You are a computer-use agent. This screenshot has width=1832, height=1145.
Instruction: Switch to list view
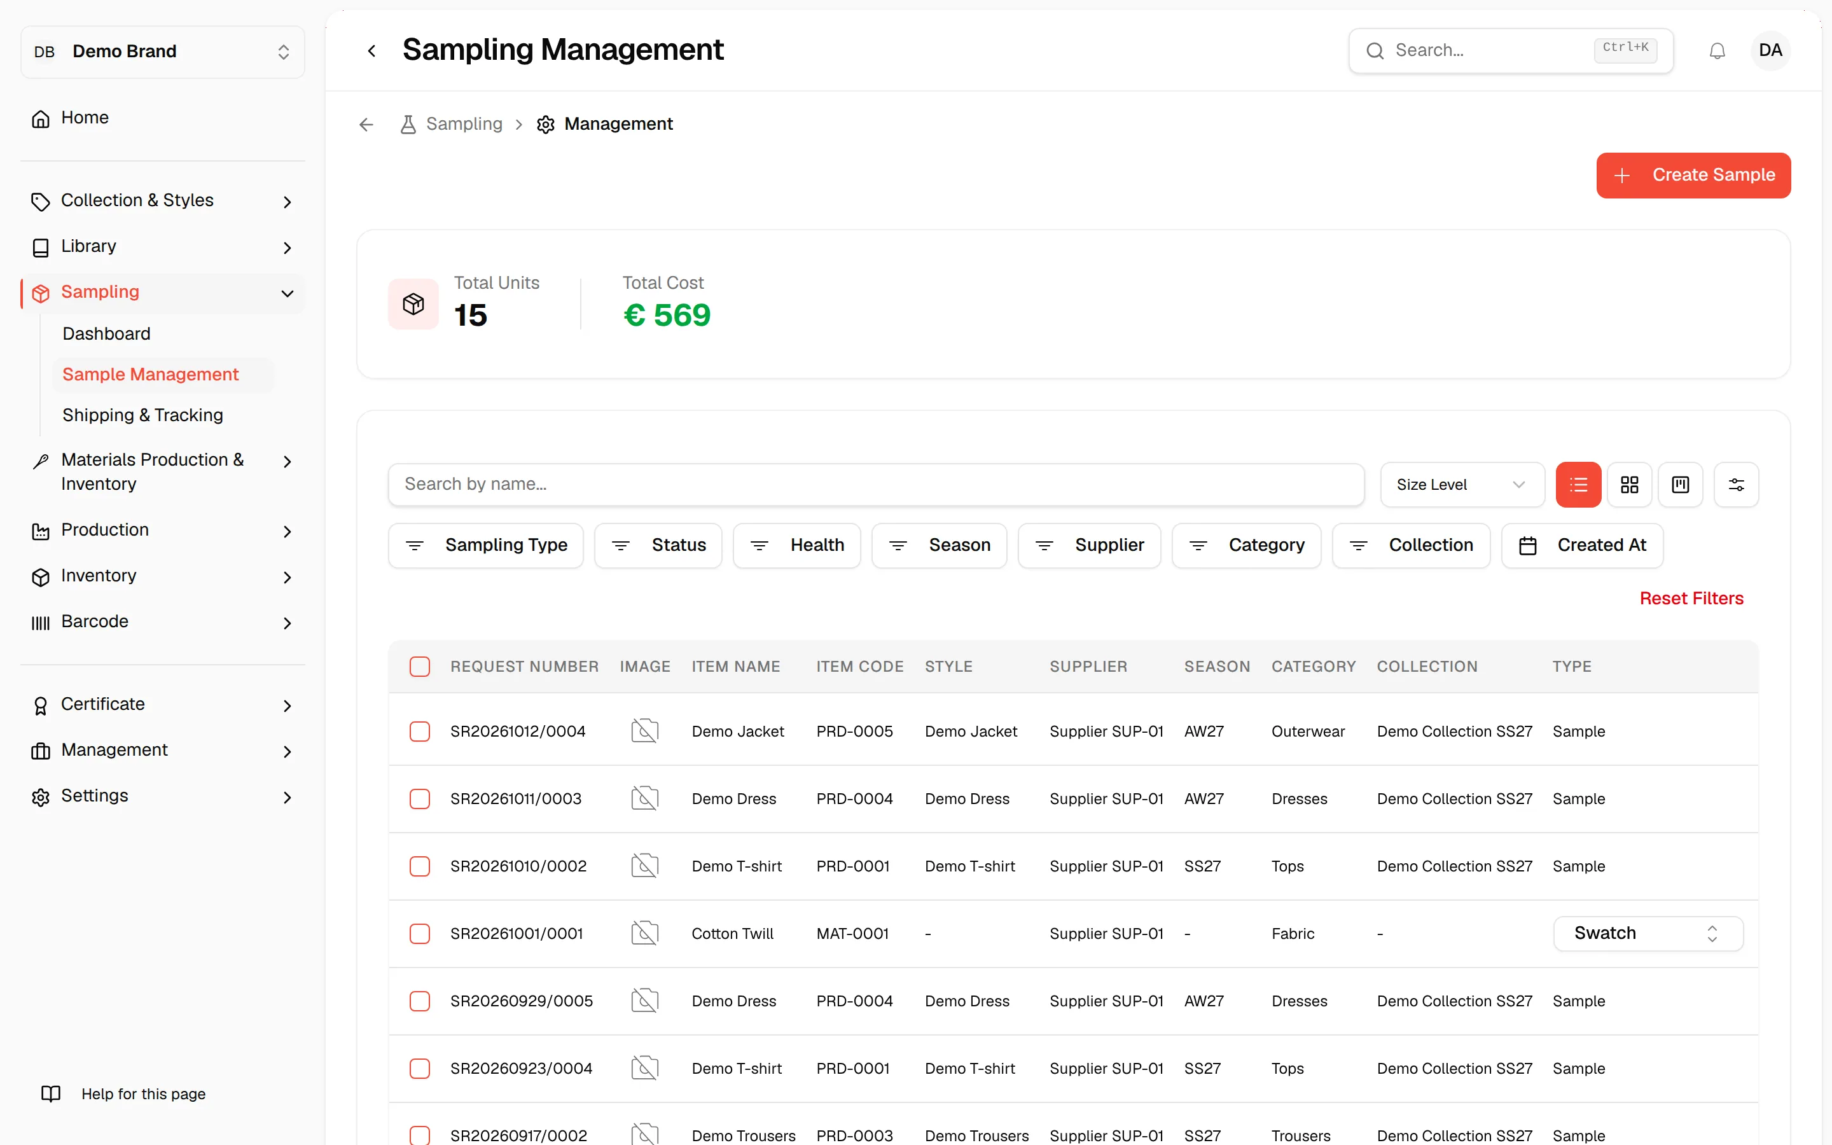[1578, 485]
